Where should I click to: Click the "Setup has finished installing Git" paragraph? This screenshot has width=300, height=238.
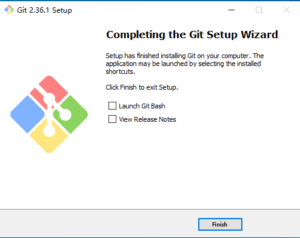(x=185, y=64)
